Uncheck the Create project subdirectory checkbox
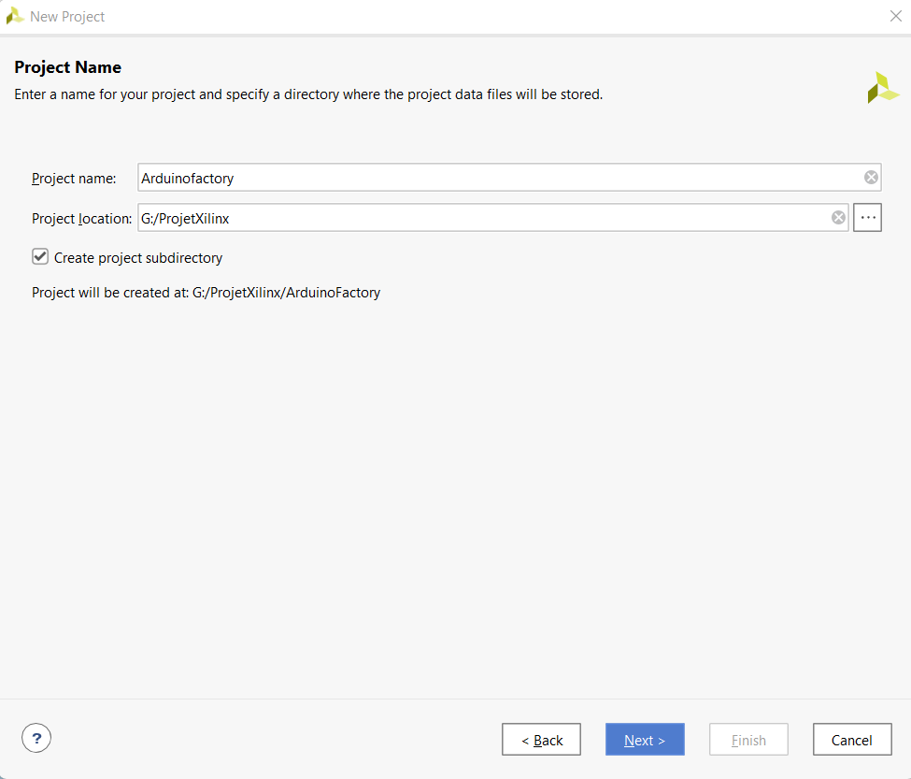 coord(40,257)
